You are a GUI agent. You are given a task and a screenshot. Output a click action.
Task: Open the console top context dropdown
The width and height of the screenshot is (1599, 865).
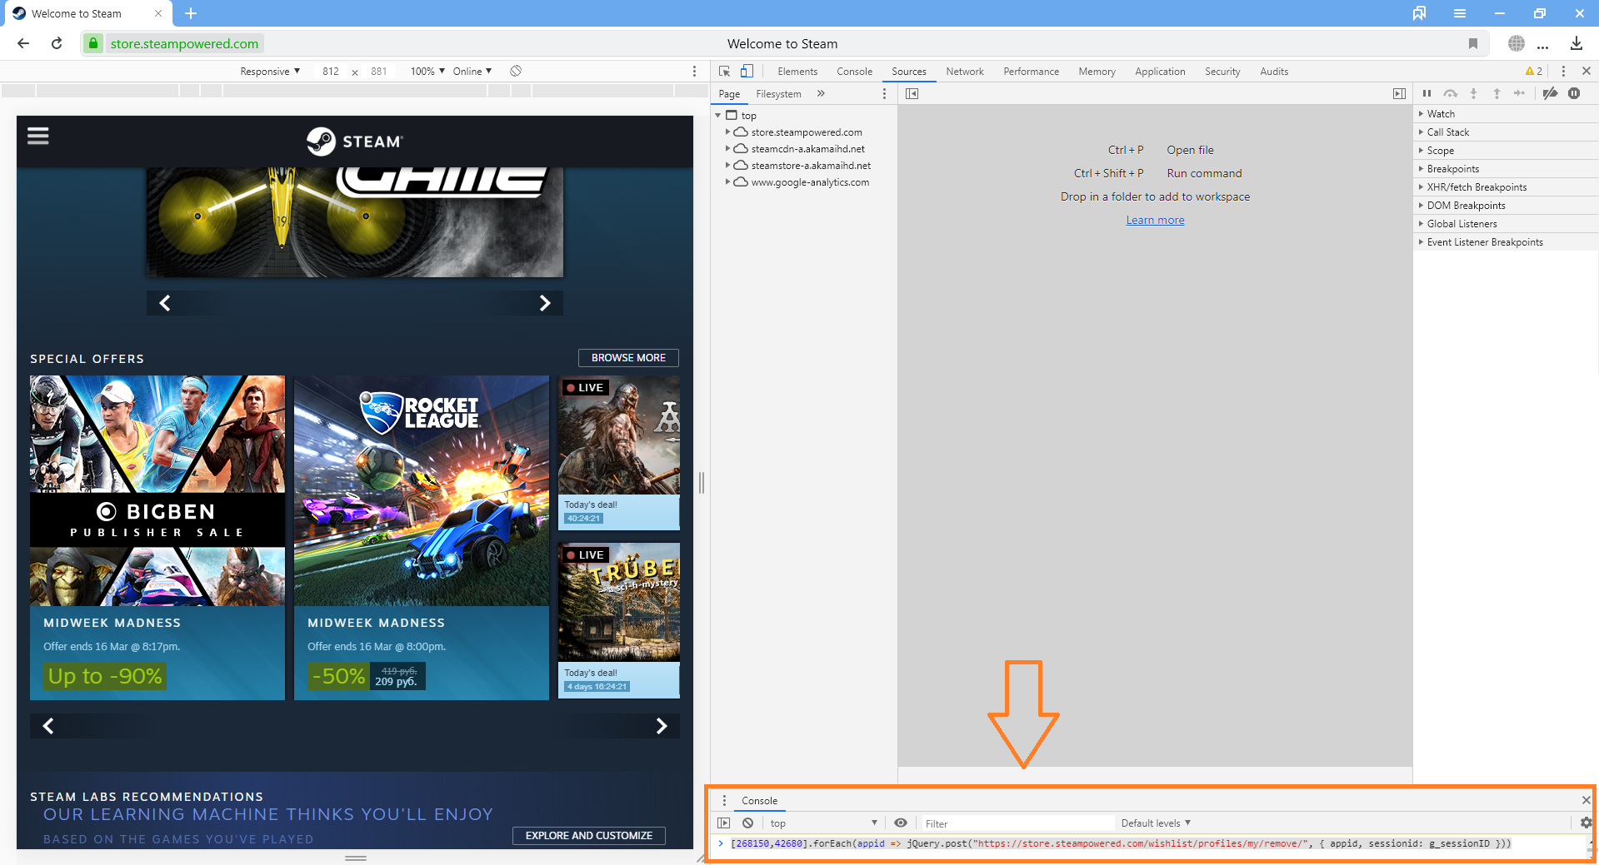click(823, 823)
